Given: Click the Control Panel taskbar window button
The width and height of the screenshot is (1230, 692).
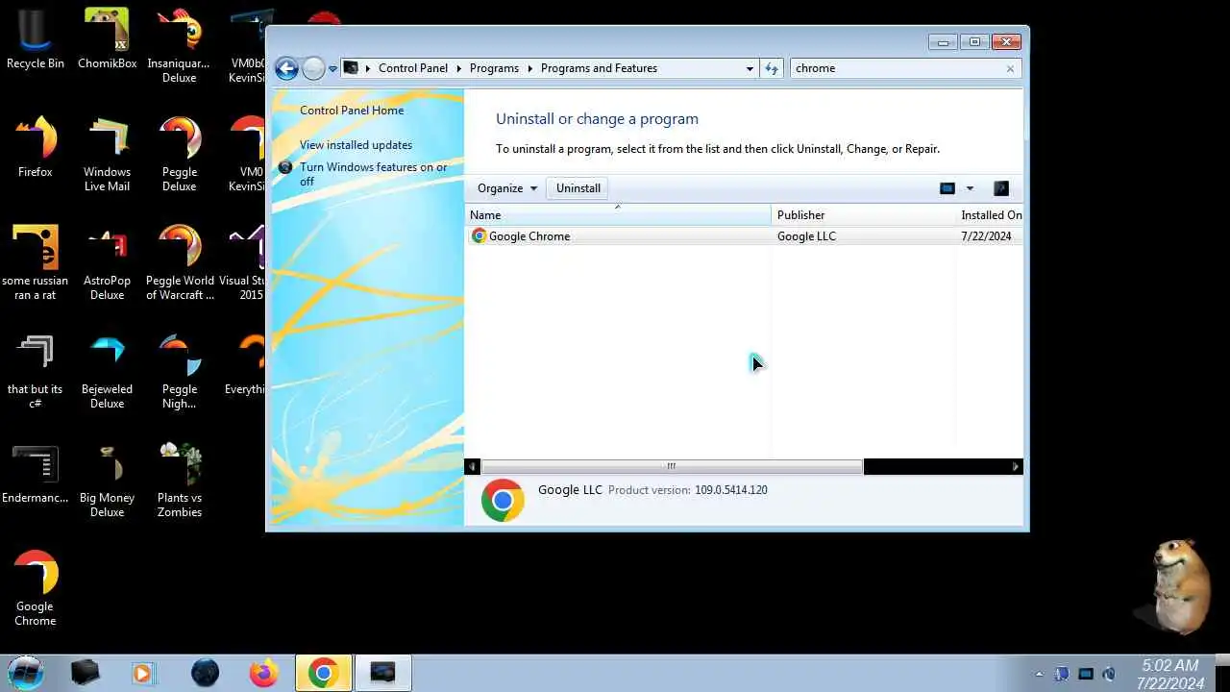Looking at the screenshot, I should point(383,673).
